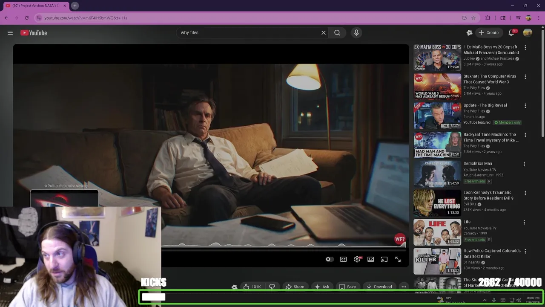Open the Chrome three-dot menu
The image size is (545, 307).
point(539,18)
